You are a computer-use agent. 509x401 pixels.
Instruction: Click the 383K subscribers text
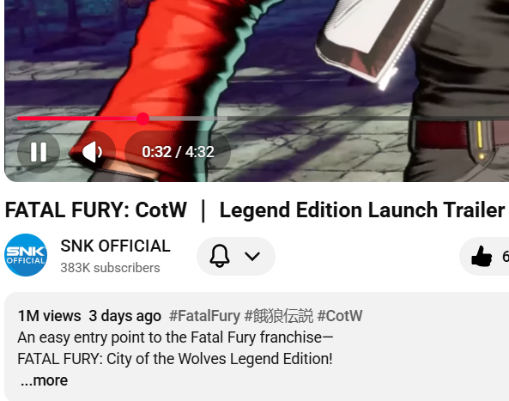point(110,268)
